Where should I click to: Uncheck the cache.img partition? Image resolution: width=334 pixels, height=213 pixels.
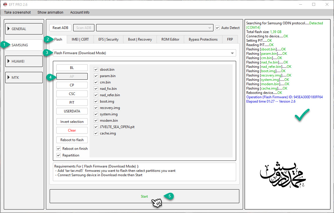(96, 133)
